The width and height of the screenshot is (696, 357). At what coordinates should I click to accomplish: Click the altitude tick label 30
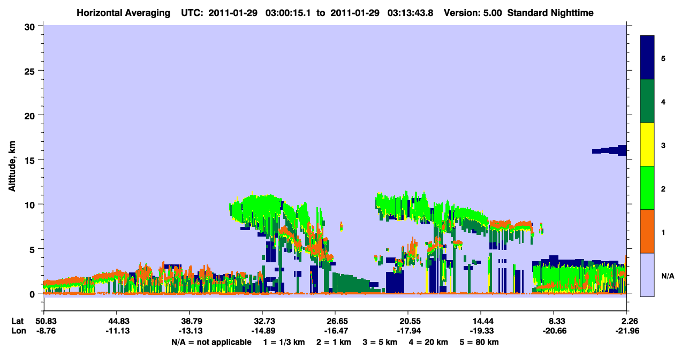point(31,26)
